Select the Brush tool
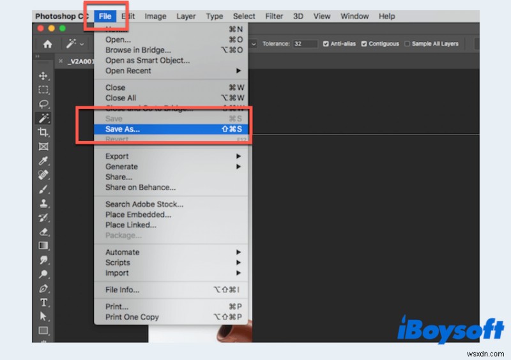This screenshot has width=511, height=360. point(43,189)
